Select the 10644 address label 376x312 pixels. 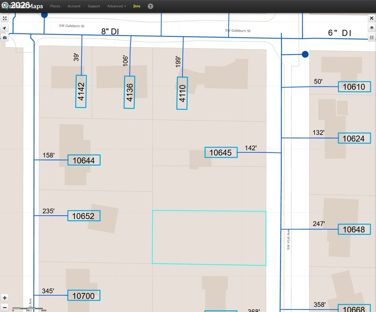[84, 160]
